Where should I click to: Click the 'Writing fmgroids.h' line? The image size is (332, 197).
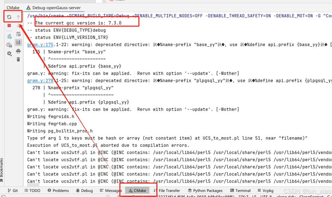[51, 117]
